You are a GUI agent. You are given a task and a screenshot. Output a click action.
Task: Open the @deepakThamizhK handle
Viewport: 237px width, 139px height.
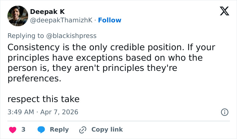pyautogui.click(x=61, y=20)
